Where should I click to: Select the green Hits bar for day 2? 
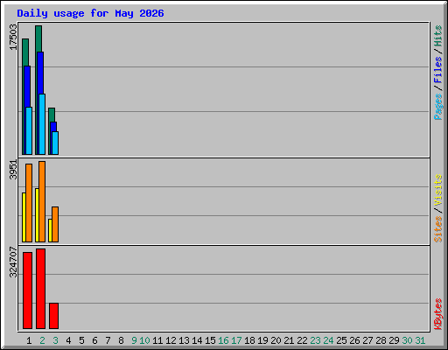(38, 38)
